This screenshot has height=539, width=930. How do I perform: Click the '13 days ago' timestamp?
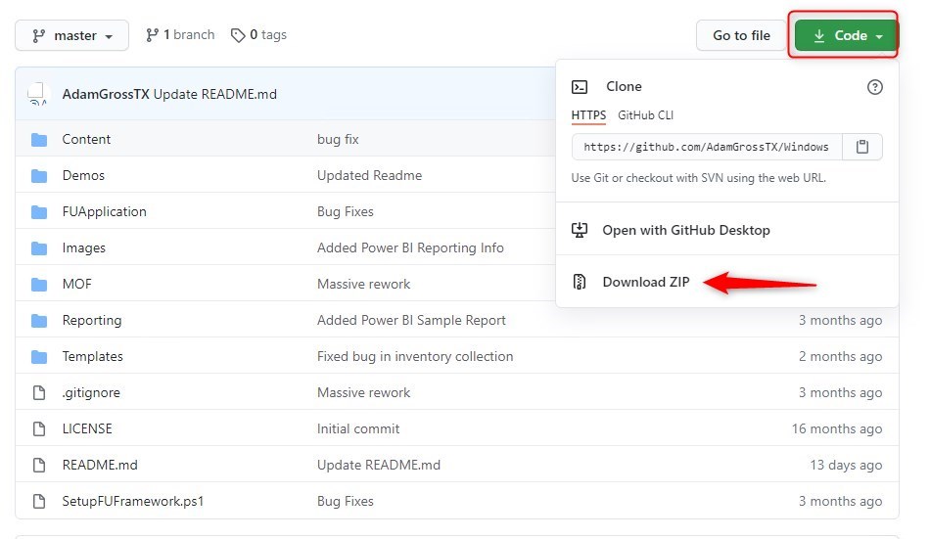click(847, 465)
